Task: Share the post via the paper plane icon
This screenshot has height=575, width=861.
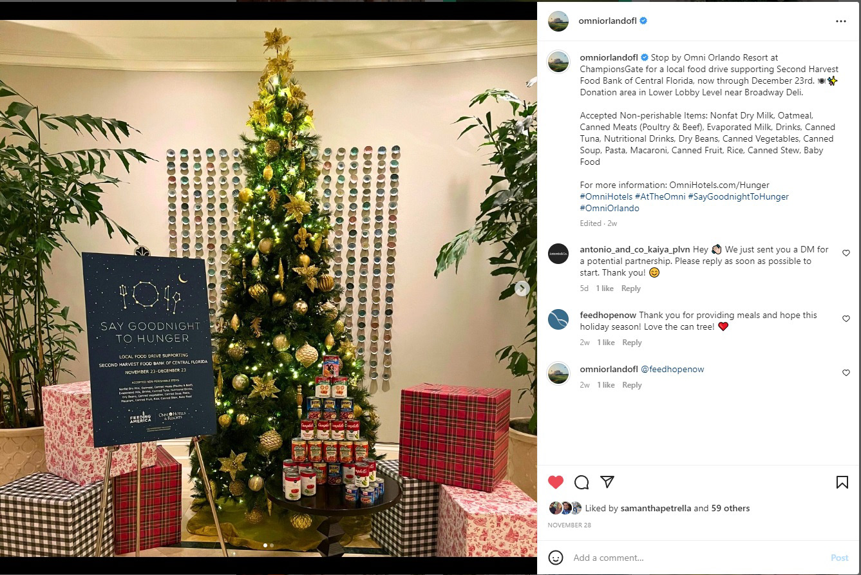Action: pyautogui.click(x=607, y=482)
